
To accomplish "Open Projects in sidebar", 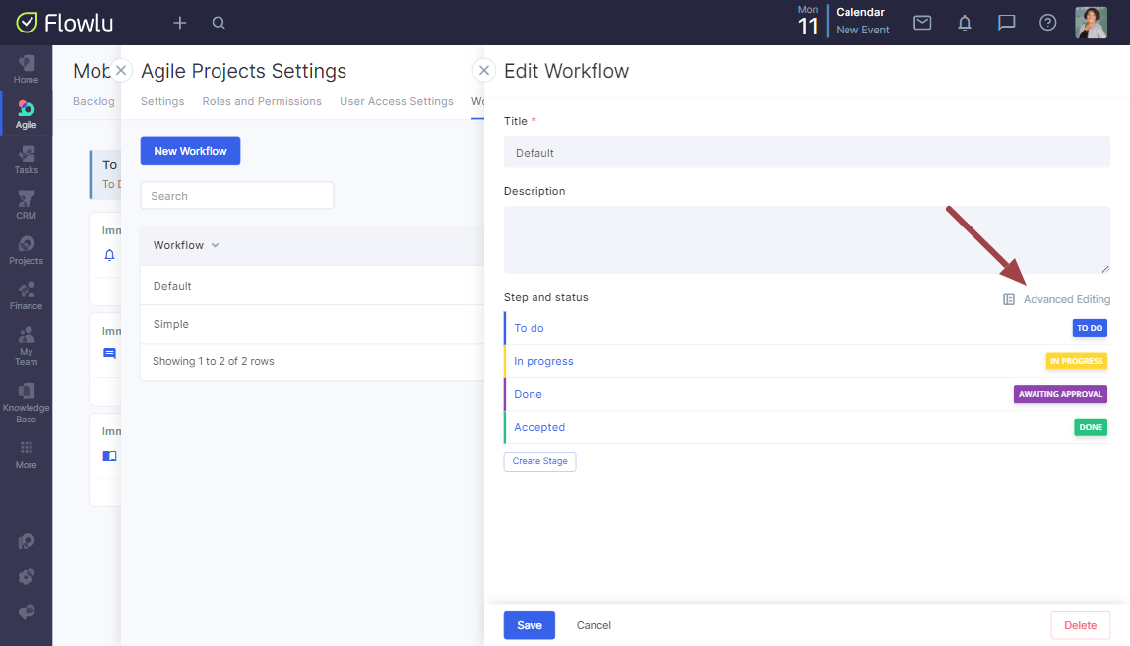I will click(26, 250).
